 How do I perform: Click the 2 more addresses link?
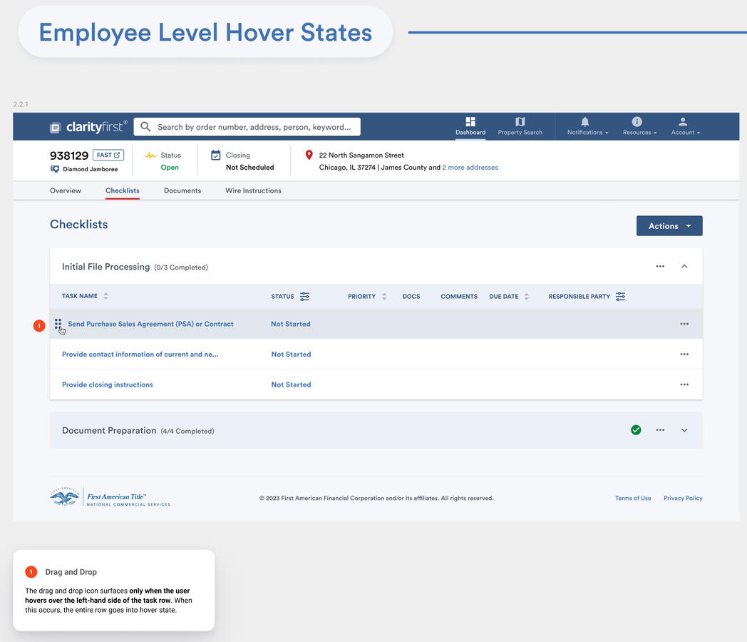[470, 168]
